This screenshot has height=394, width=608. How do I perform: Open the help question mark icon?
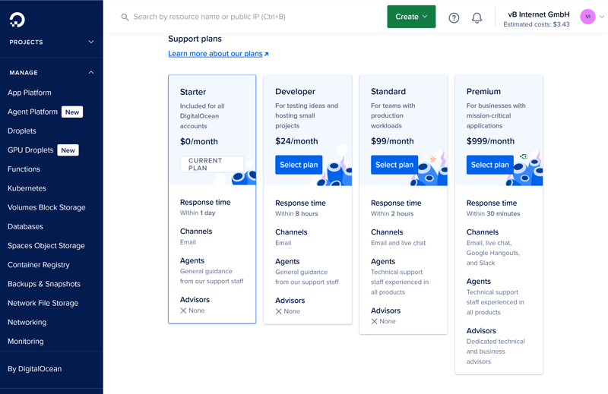(454, 17)
